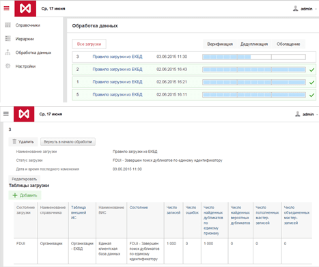Click the 1 000 value under Число записей

point(171,244)
